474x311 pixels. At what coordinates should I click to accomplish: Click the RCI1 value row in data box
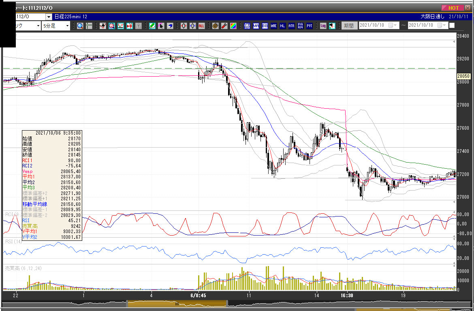[x=52, y=160]
